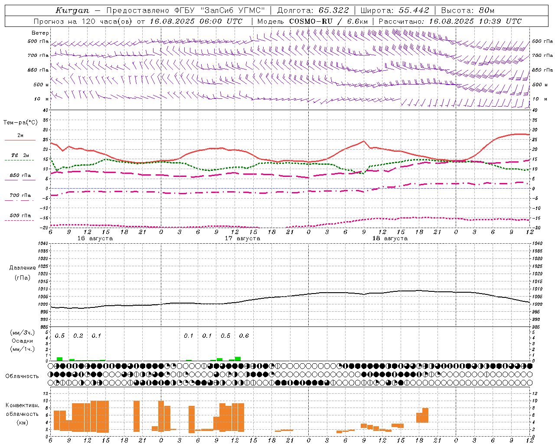This screenshot has width=555, height=444.
Task: Click the 700 гПа temperature legend entry
Action: coord(20,196)
